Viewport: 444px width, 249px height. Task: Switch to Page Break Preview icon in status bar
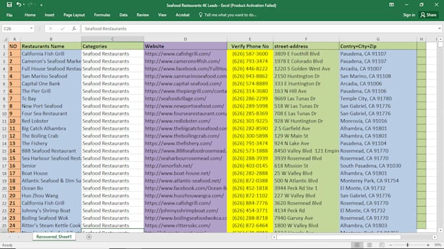point(381,244)
